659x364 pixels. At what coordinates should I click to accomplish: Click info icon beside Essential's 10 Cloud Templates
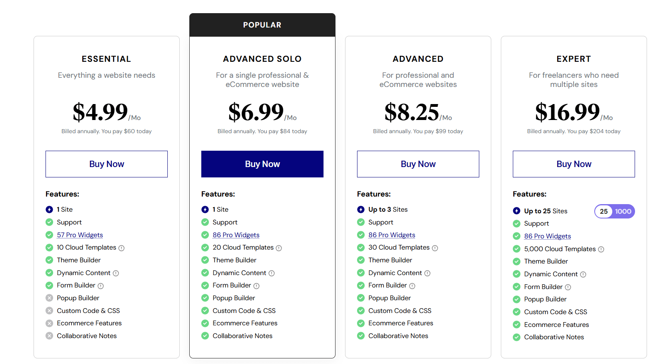[x=121, y=248]
